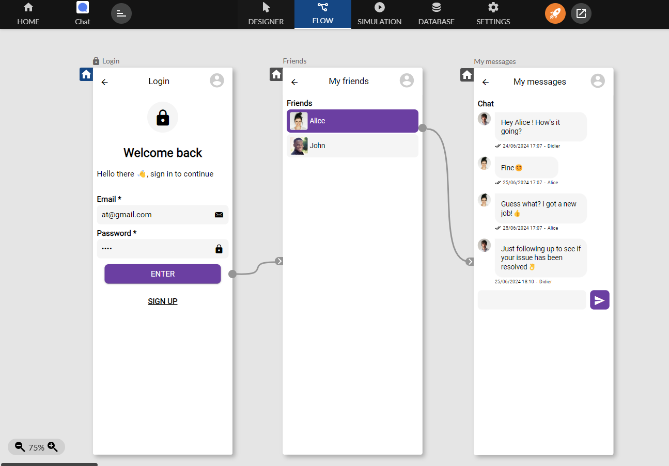Screen dimensions: 669x466
Task: Open the Chat app icon
Action: click(x=83, y=14)
